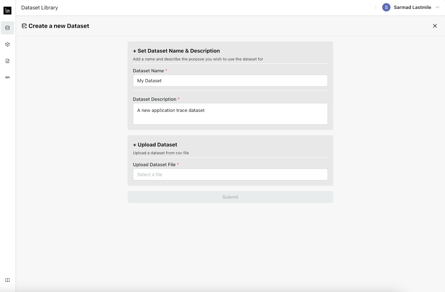Click the Create a new Dataset heading
The image size is (445, 292).
click(x=59, y=26)
